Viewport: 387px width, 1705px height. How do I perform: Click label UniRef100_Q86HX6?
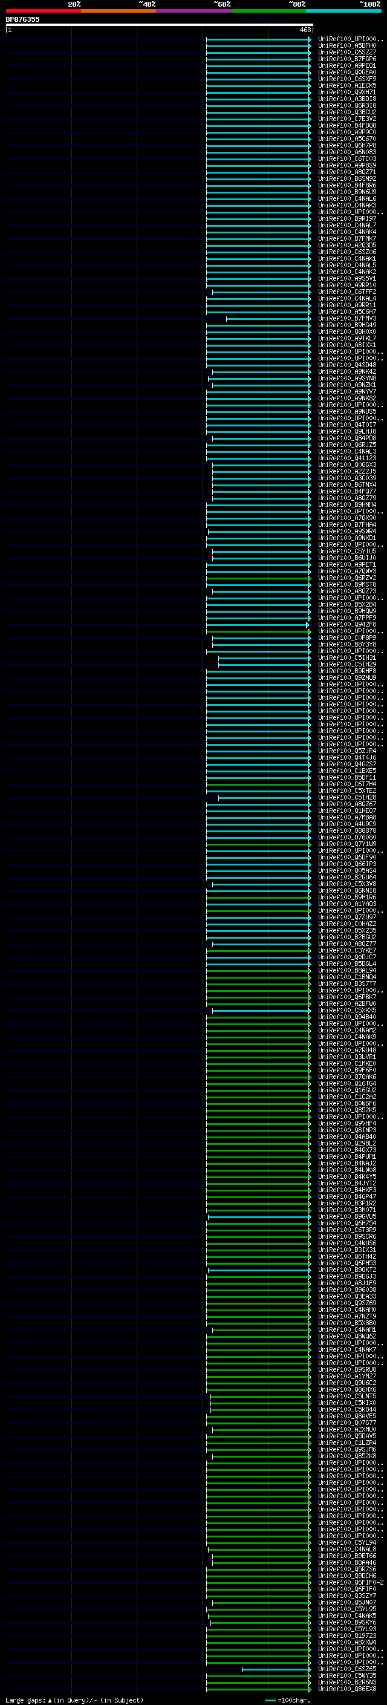pyautogui.click(x=346, y=1389)
